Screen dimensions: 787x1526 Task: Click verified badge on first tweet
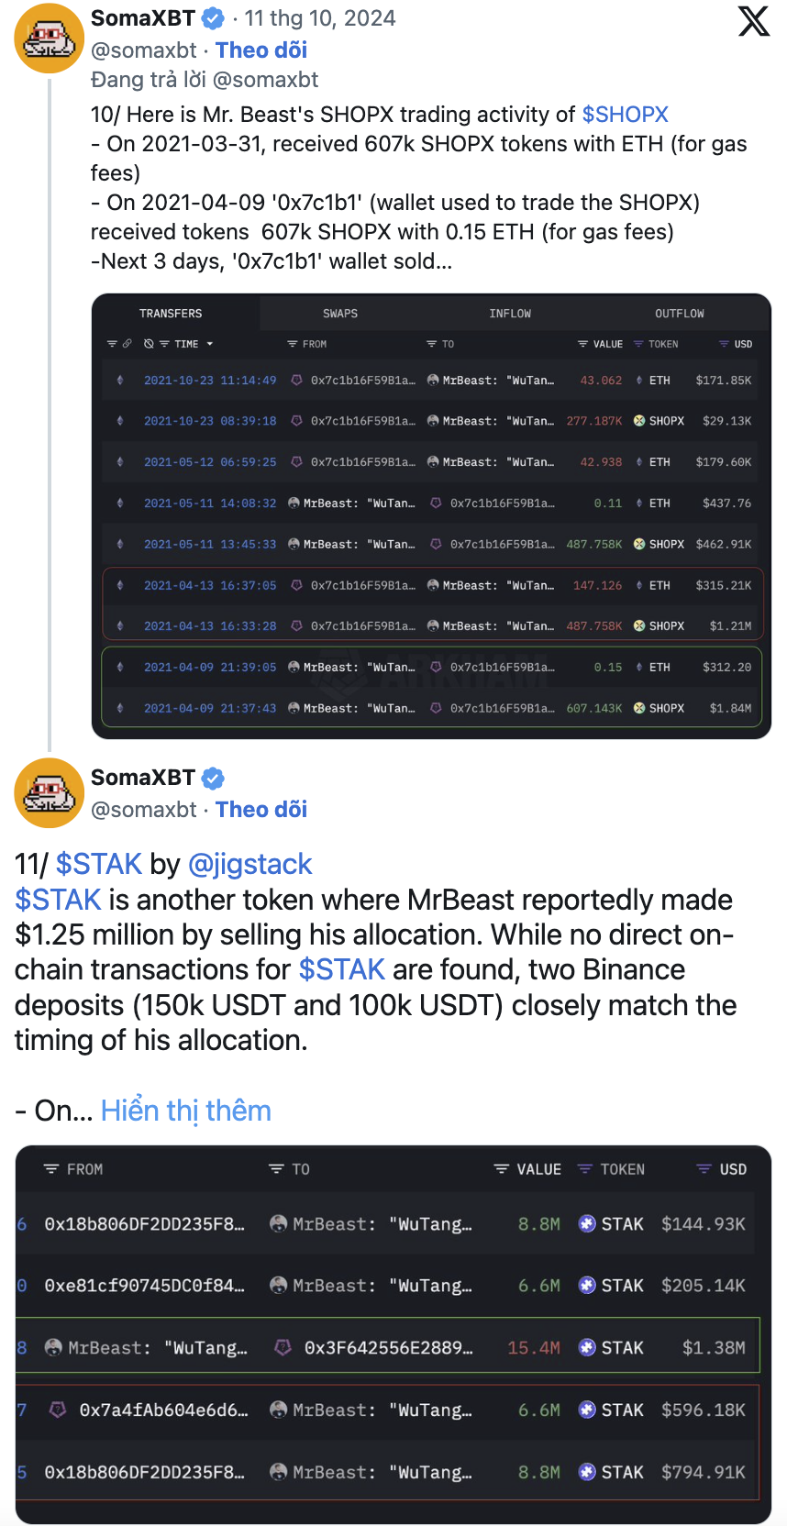(213, 18)
